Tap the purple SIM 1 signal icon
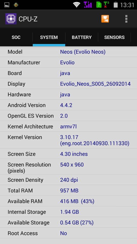Viewport: 137px width, 244px height. 88,5
